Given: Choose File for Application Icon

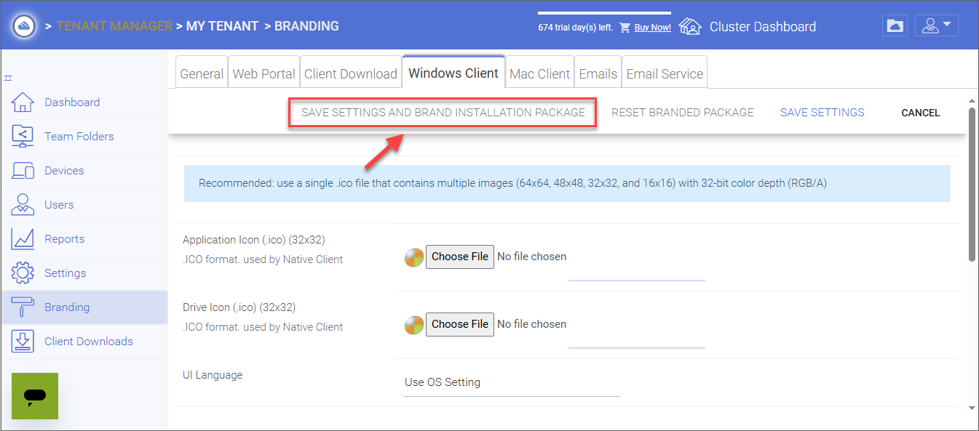Looking at the screenshot, I should [x=460, y=257].
